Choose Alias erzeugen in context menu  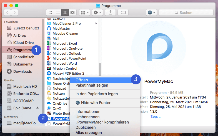104,133
